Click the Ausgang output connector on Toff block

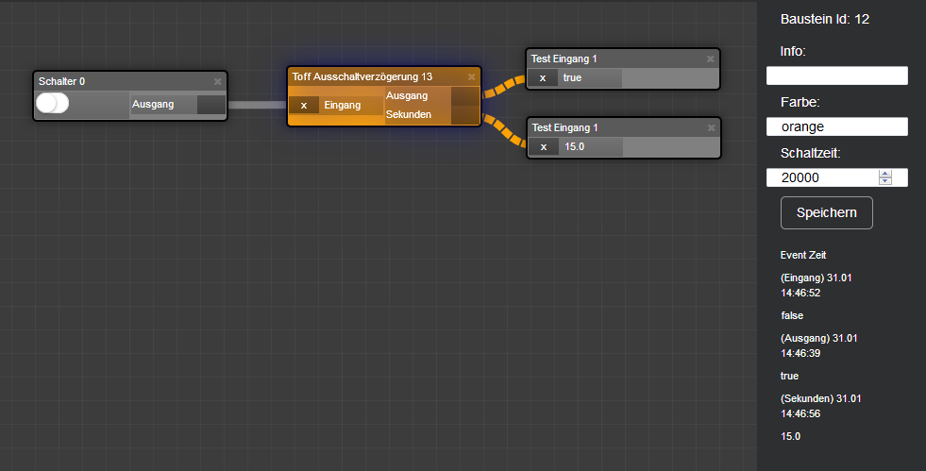[464, 95]
